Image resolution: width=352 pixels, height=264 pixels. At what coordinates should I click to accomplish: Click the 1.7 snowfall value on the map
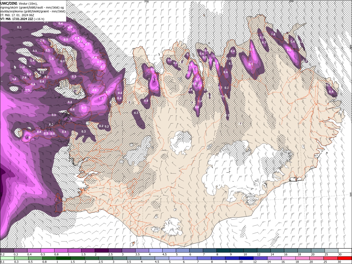[154, 80]
